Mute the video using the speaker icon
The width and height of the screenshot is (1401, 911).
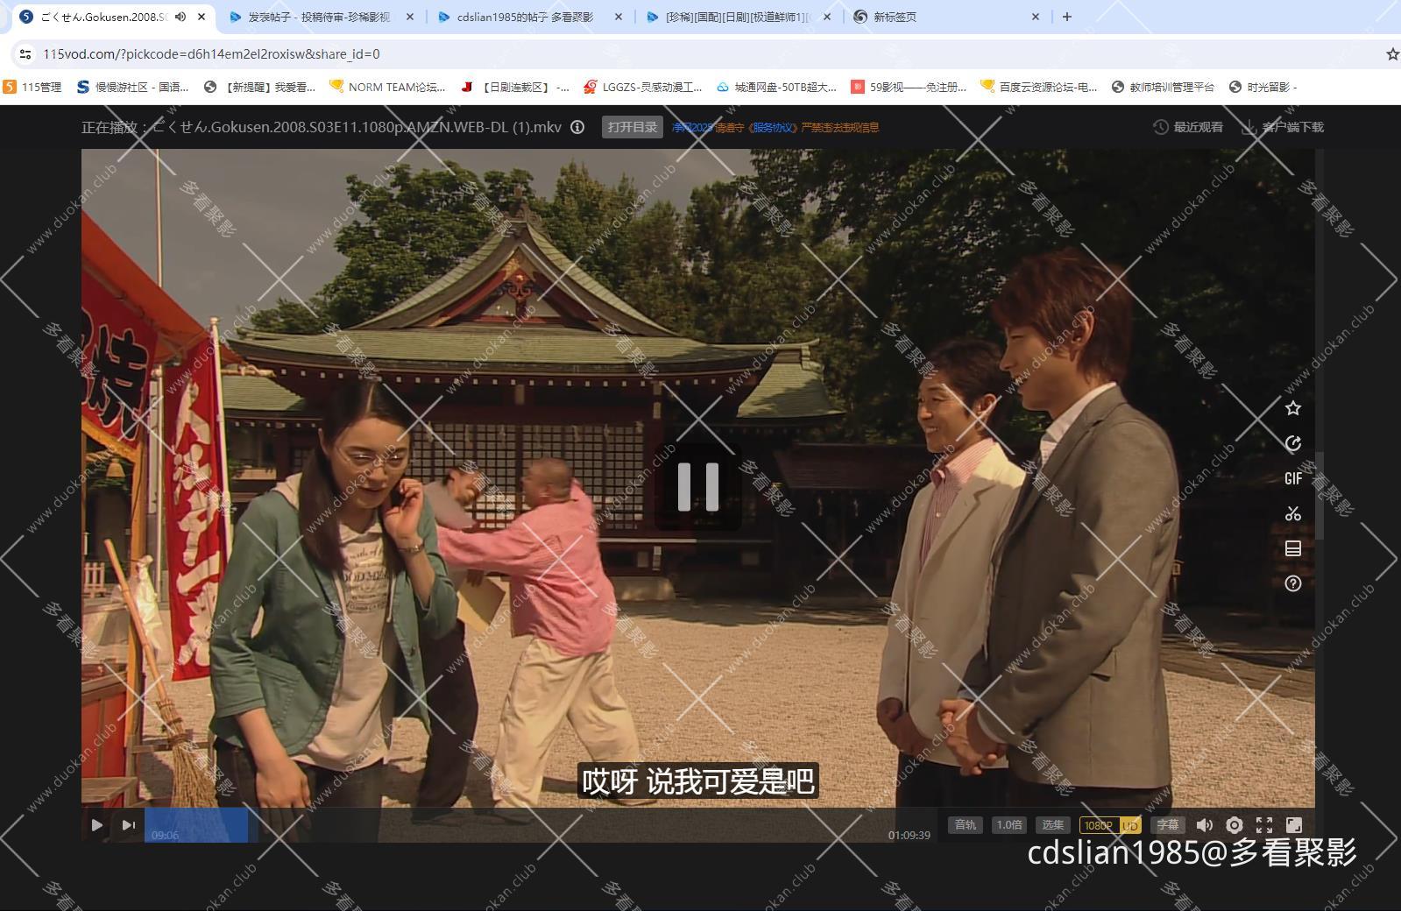[x=1204, y=825]
